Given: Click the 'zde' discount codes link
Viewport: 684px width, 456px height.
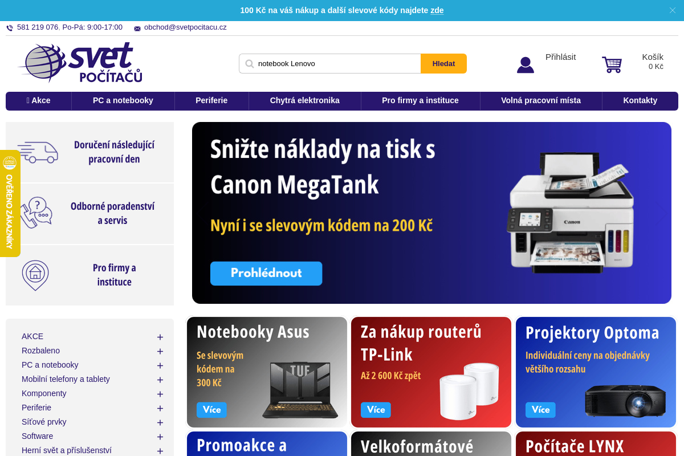Looking at the screenshot, I should (437, 10).
